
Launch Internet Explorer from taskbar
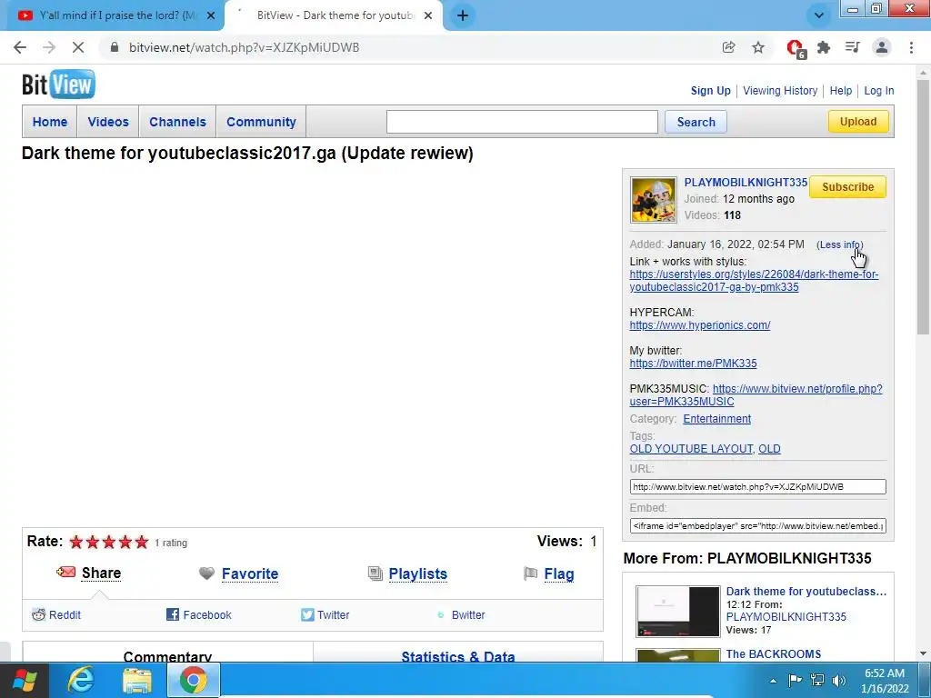tap(80, 680)
